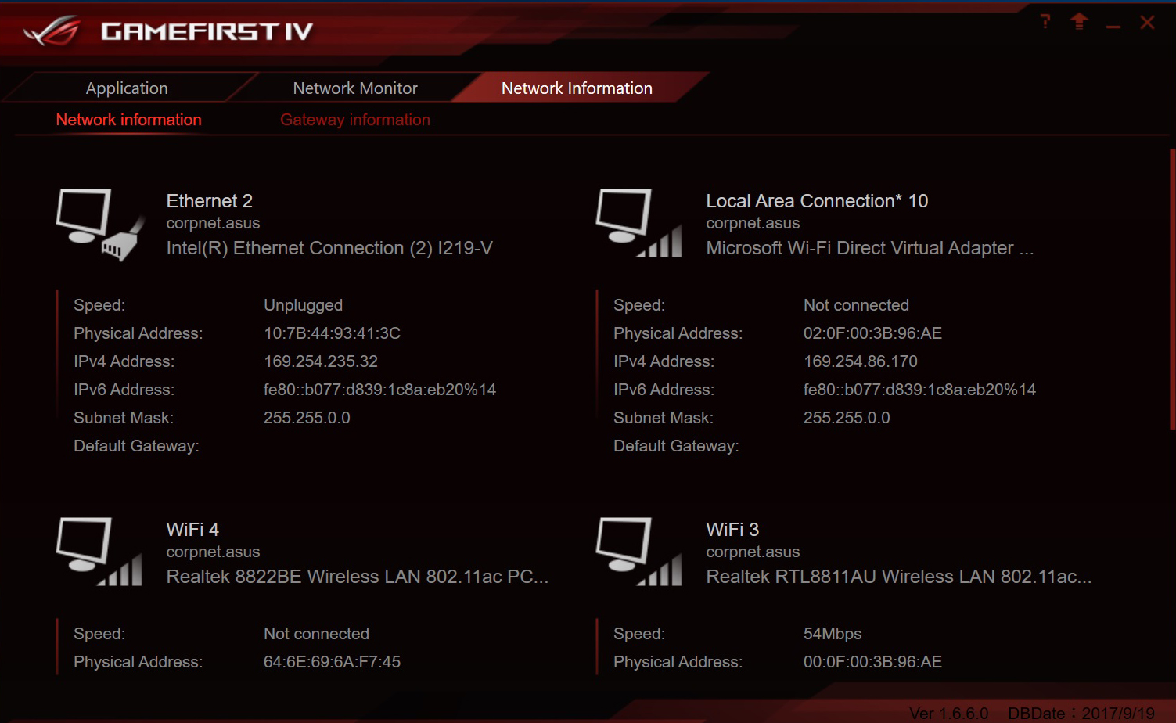Select the Network Information main tab
Screen dimensions: 1176x723
coord(577,88)
